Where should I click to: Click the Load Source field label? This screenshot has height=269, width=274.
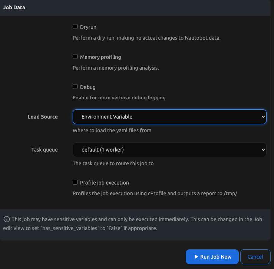coord(43,117)
